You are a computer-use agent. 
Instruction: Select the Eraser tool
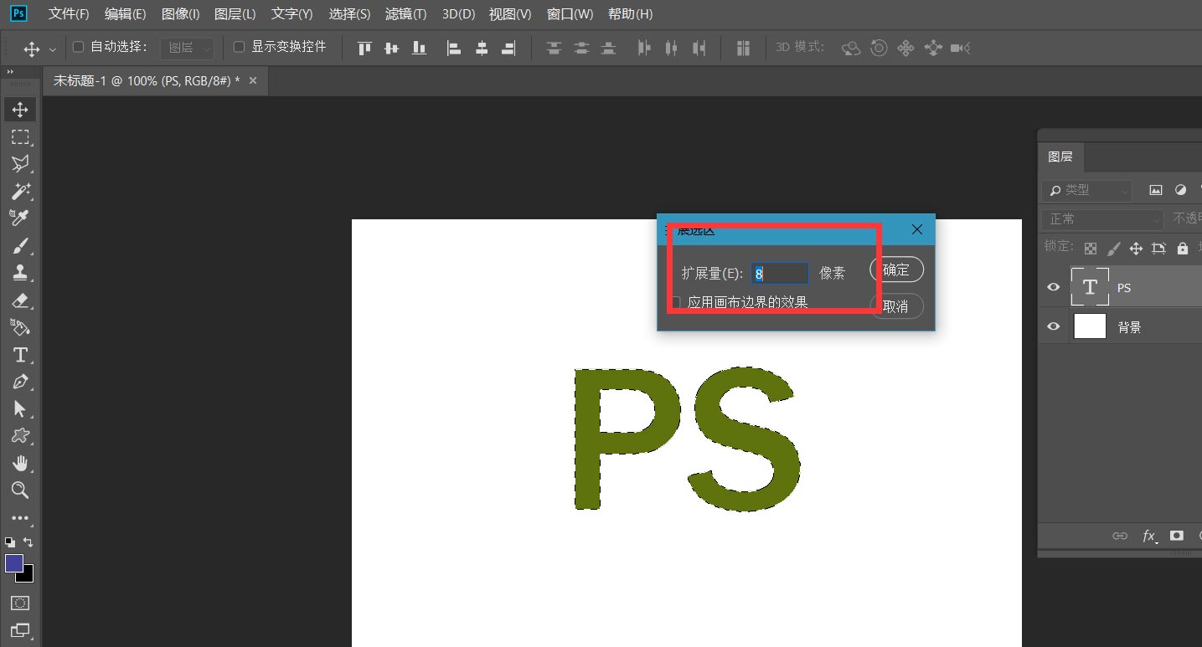click(x=20, y=300)
